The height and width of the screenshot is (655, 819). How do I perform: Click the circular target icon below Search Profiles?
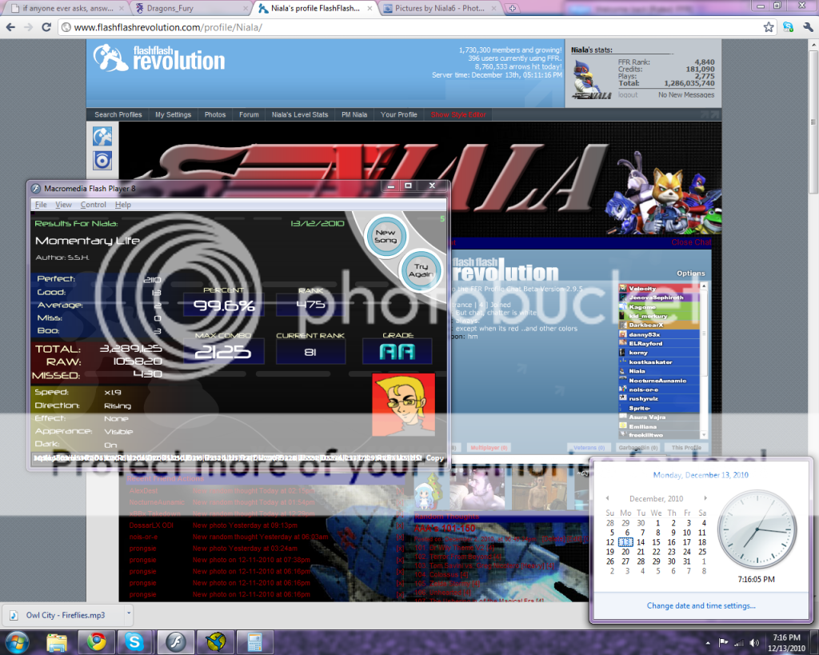[x=102, y=160]
